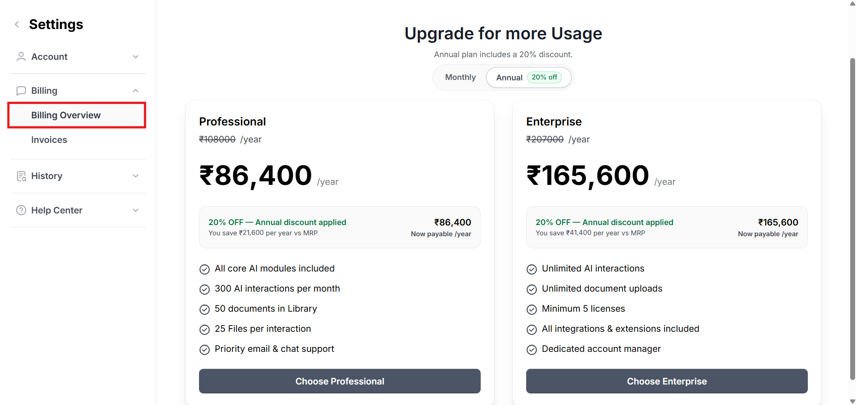
Task: Expand the Help Center chevron
Action: coord(136,210)
